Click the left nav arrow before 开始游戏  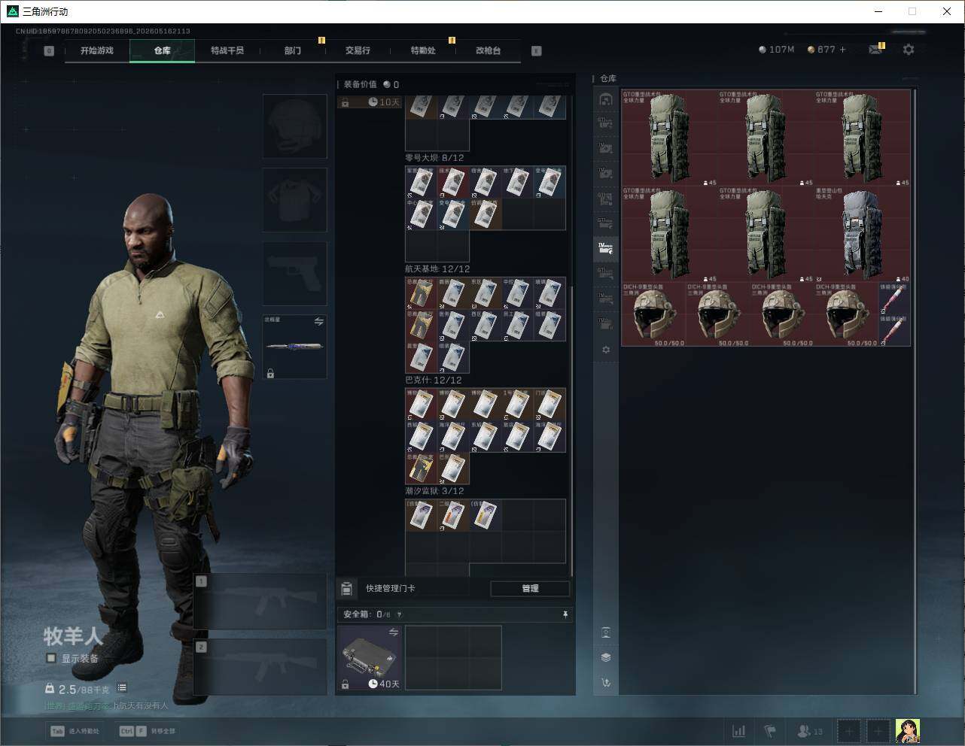pyautogui.click(x=49, y=51)
